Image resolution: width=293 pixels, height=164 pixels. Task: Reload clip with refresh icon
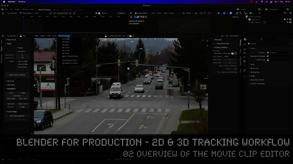point(236,53)
